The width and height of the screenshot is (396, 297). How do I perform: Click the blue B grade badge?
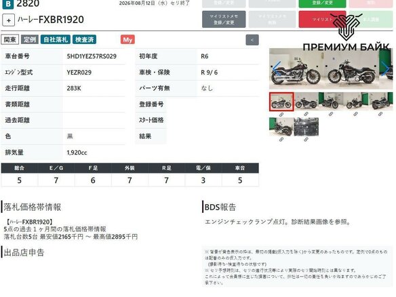[8, 4]
